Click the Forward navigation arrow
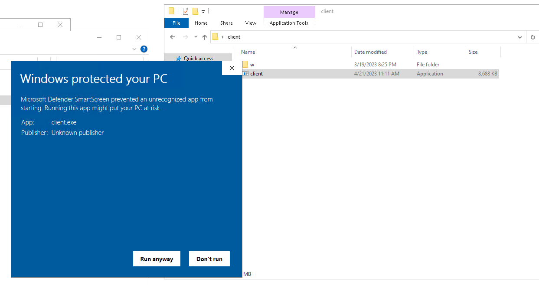This screenshot has width=539, height=285. click(185, 37)
